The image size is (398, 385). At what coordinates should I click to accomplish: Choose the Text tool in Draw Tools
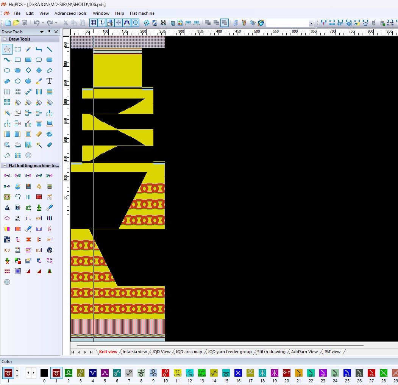pyautogui.click(x=49, y=81)
